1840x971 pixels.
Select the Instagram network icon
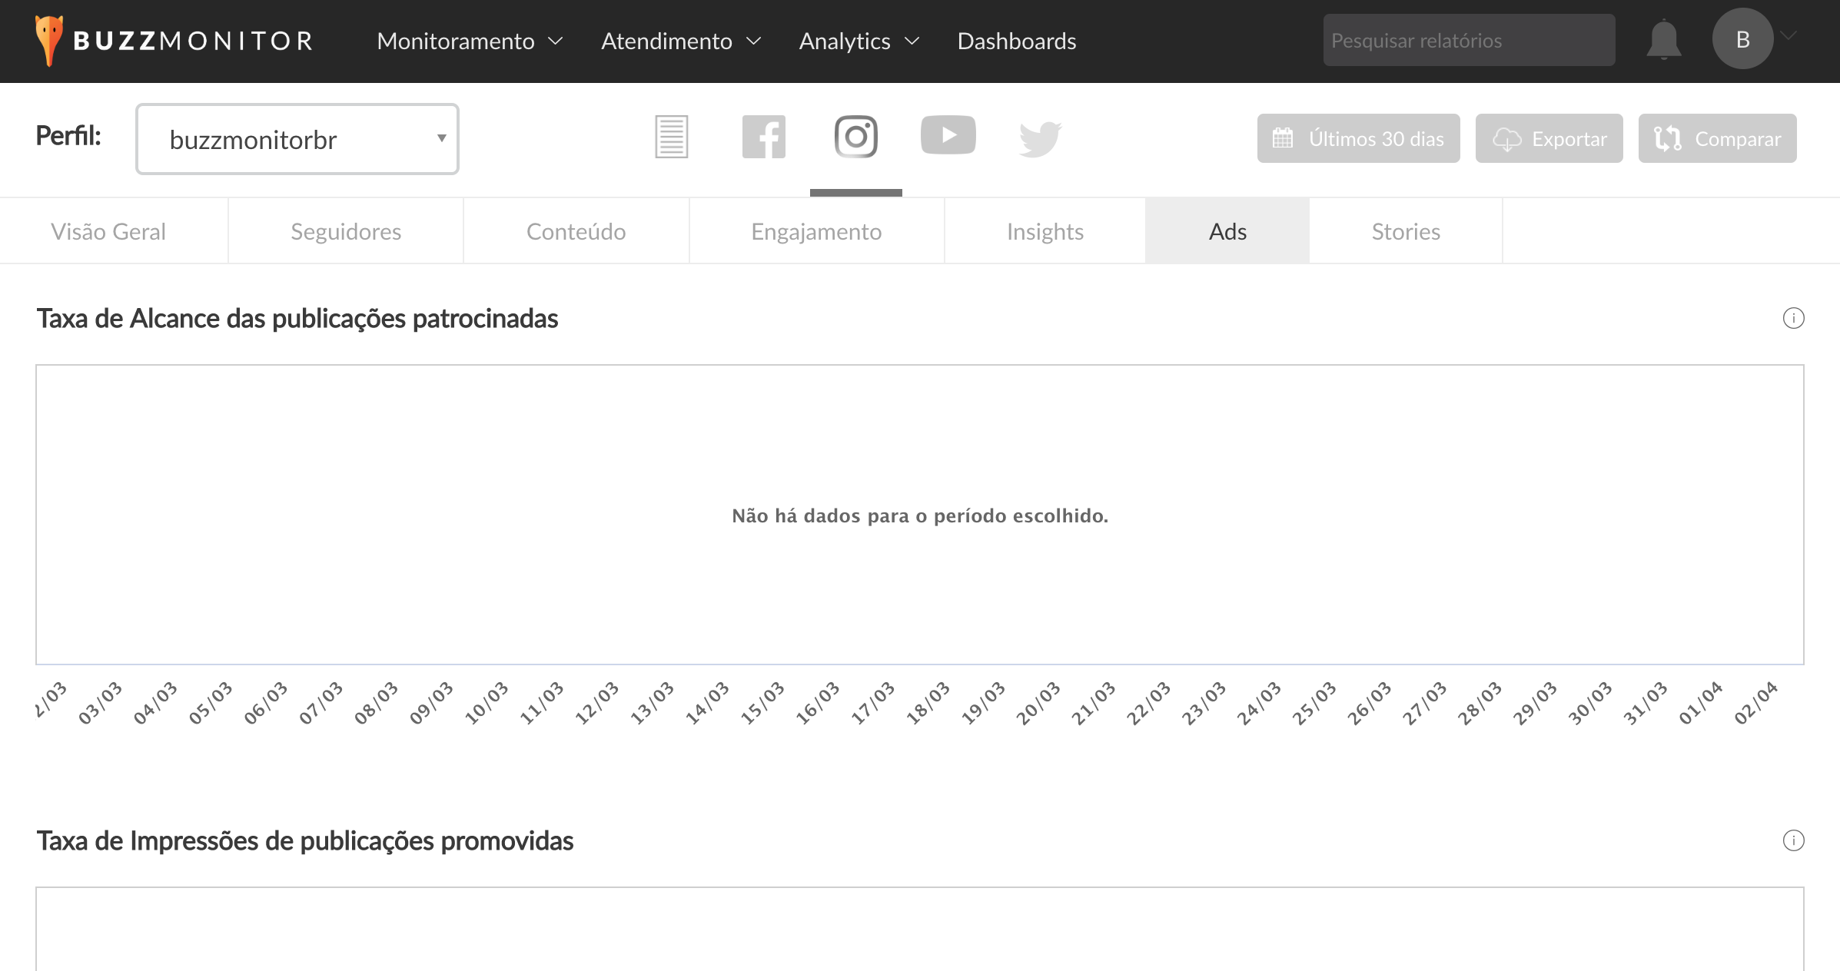pyautogui.click(x=855, y=137)
